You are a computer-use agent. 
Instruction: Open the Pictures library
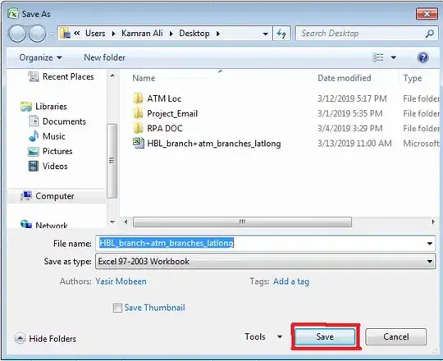[x=57, y=152]
